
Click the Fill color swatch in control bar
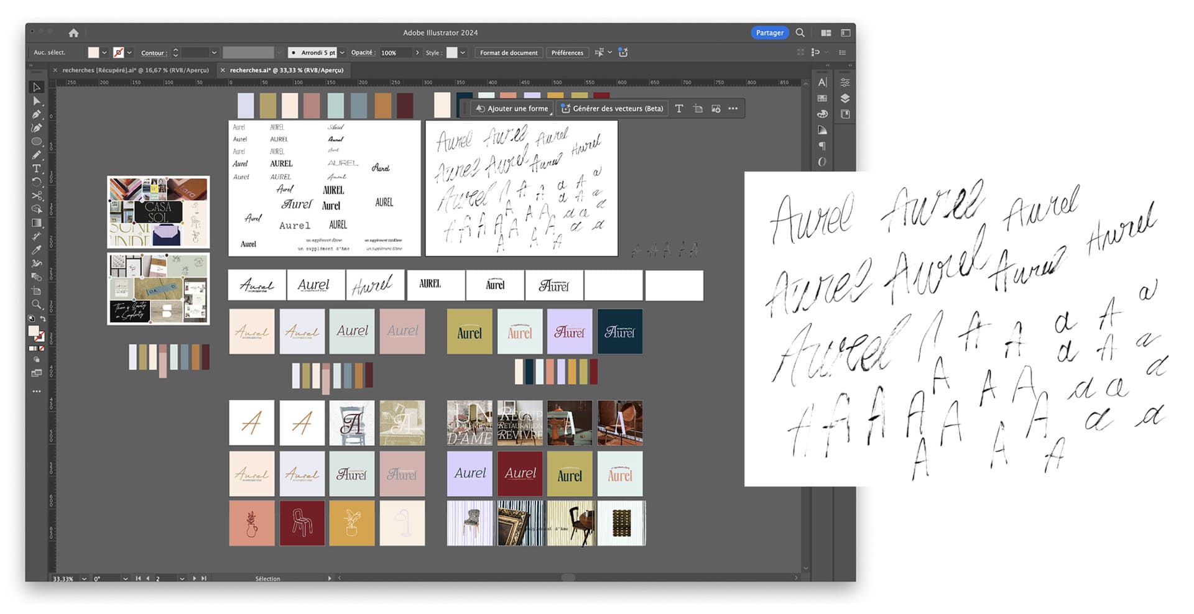click(x=93, y=53)
